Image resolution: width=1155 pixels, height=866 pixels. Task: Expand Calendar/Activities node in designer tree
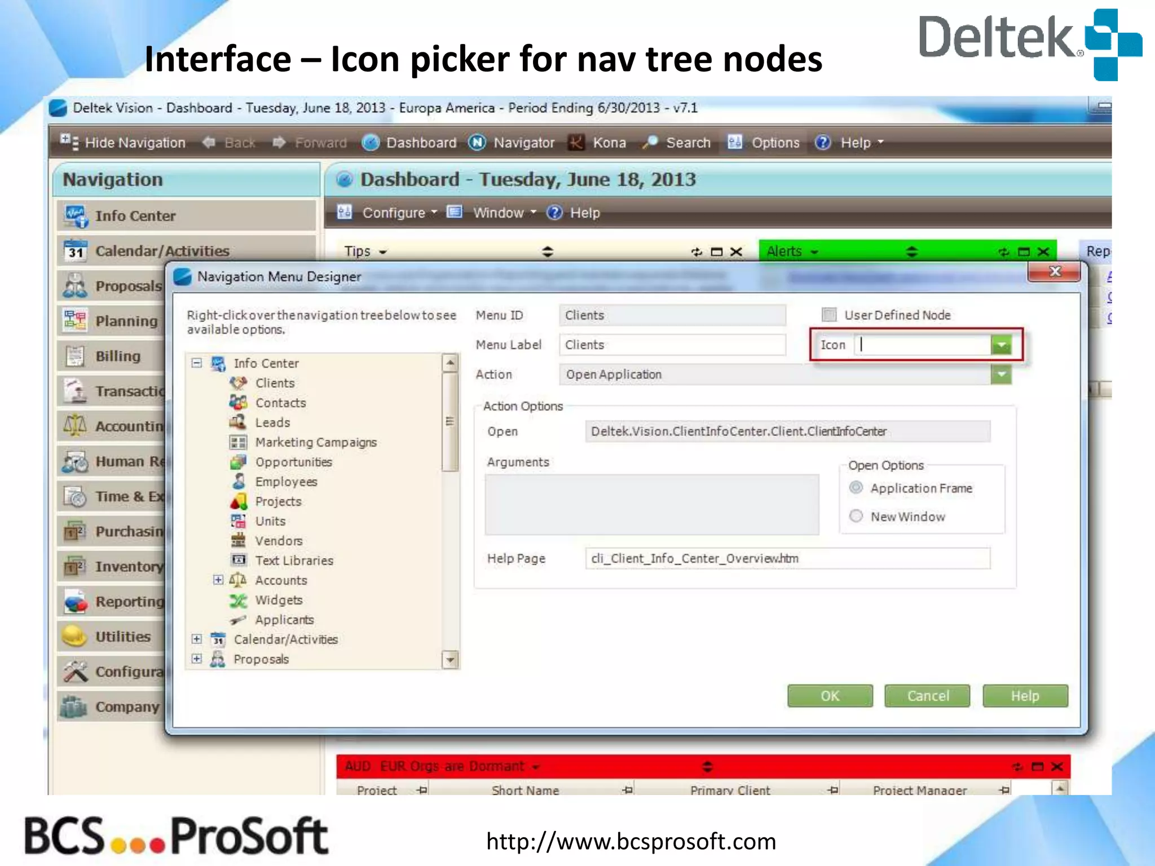tap(196, 639)
